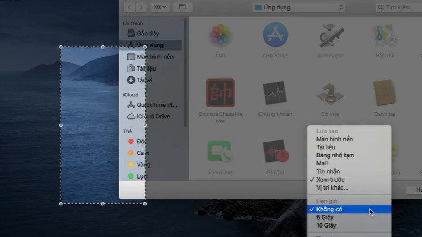Open the FaceTime app icon
Screen dimensions: 422x237
click(x=220, y=152)
